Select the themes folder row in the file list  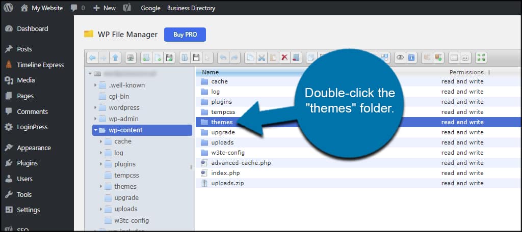click(x=358, y=122)
